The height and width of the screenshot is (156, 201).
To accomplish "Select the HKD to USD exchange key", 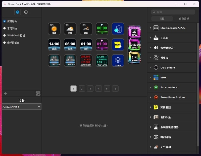I will point(102,61).
